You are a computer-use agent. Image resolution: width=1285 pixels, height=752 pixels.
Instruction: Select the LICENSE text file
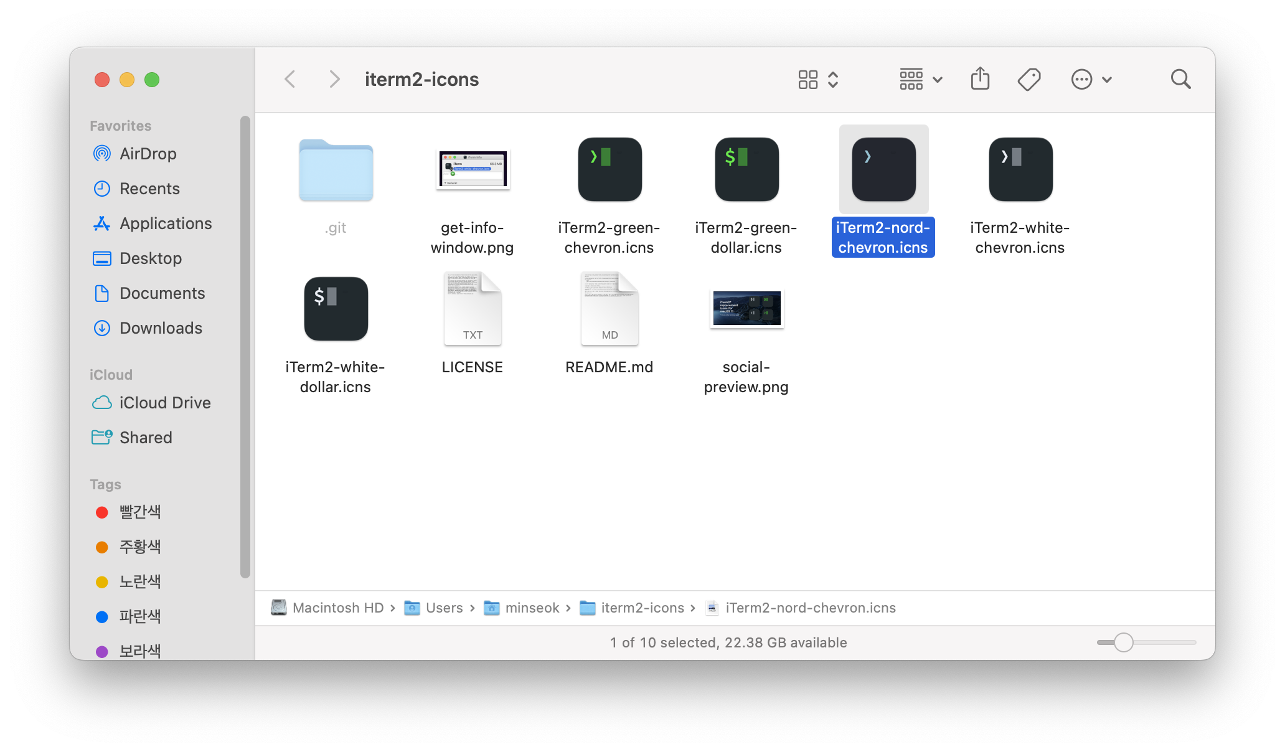coord(473,309)
